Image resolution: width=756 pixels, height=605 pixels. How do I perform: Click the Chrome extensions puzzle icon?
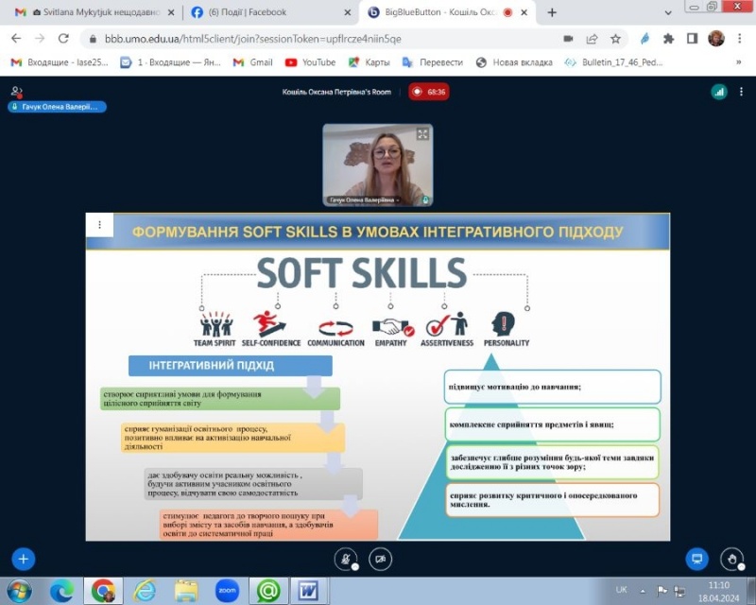click(669, 39)
